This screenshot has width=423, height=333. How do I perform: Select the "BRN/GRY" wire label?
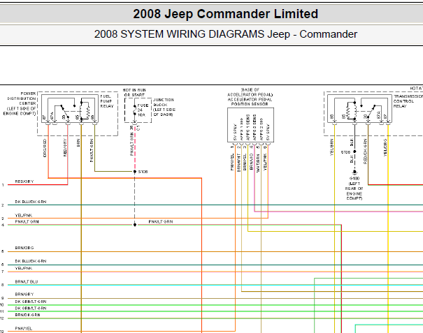pos(24,294)
